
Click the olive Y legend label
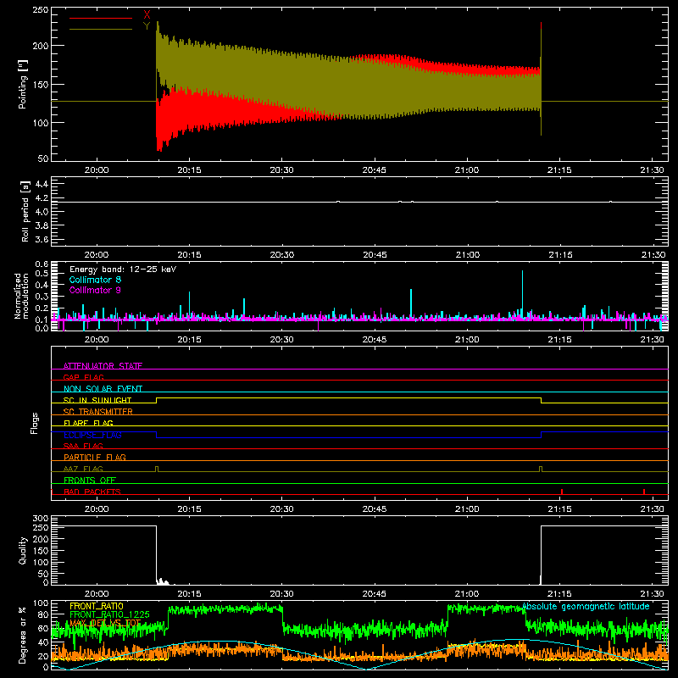pyautogui.click(x=147, y=26)
